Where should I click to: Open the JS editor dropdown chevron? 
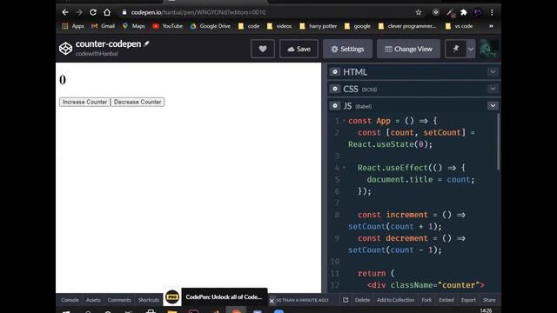tap(493, 106)
